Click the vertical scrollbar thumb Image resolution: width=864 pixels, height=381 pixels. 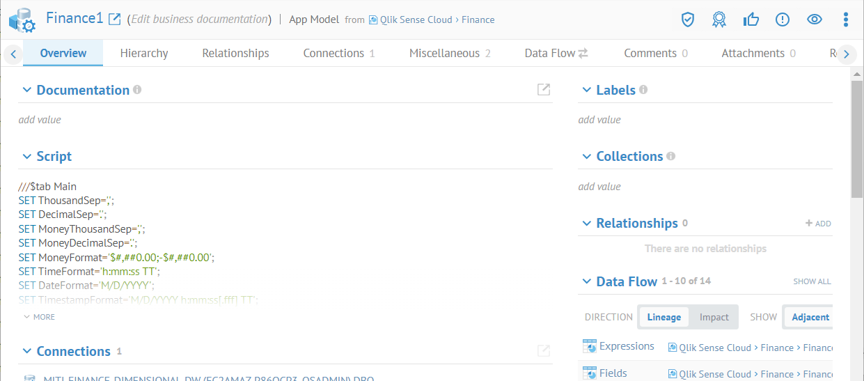pos(857,139)
